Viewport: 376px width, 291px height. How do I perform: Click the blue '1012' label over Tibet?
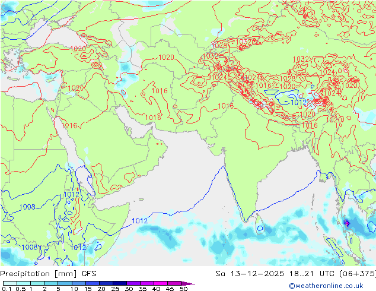point(298,103)
